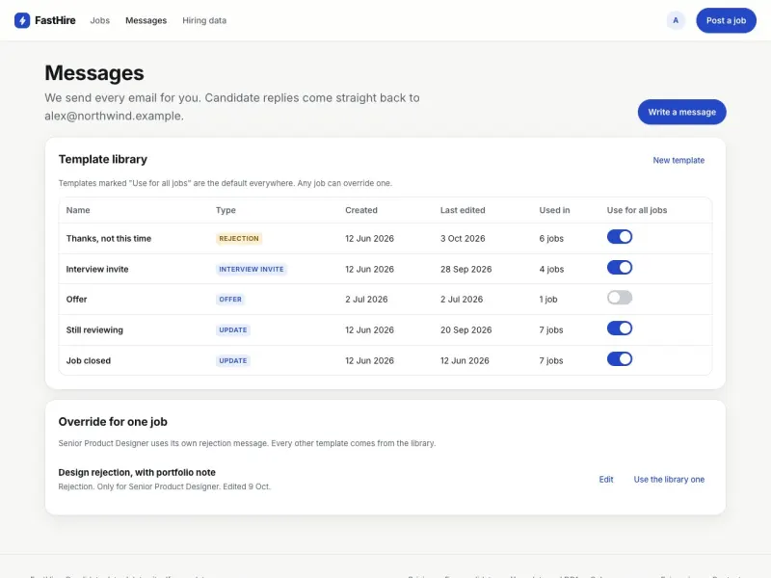Click the 3 Oct 2026 last edited date
The height and width of the screenshot is (578, 771).
(463, 238)
